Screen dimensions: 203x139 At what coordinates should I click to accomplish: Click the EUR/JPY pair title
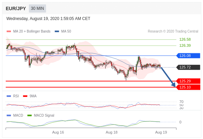[x=16, y=8]
